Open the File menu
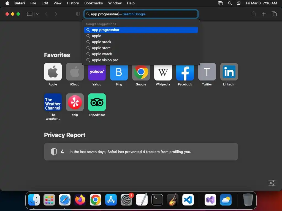This screenshot has width=282, height=211. tap(33, 3)
